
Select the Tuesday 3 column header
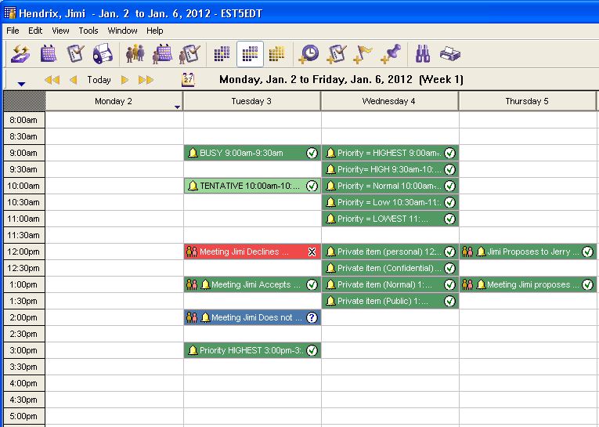pyautogui.click(x=252, y=101)
